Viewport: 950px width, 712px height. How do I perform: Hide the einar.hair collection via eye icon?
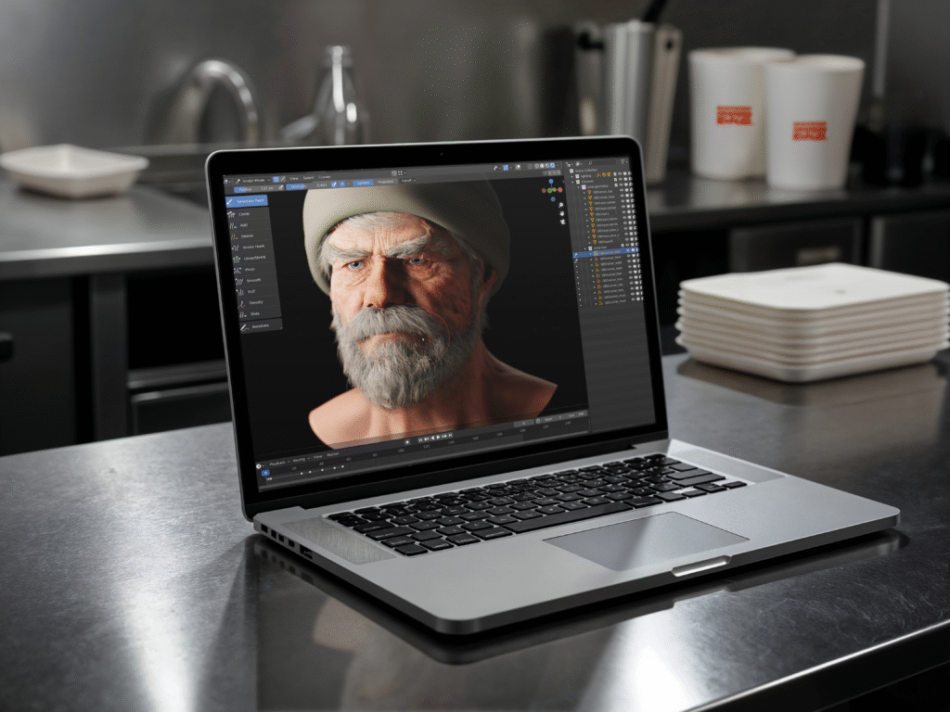[x=628, y=245]
